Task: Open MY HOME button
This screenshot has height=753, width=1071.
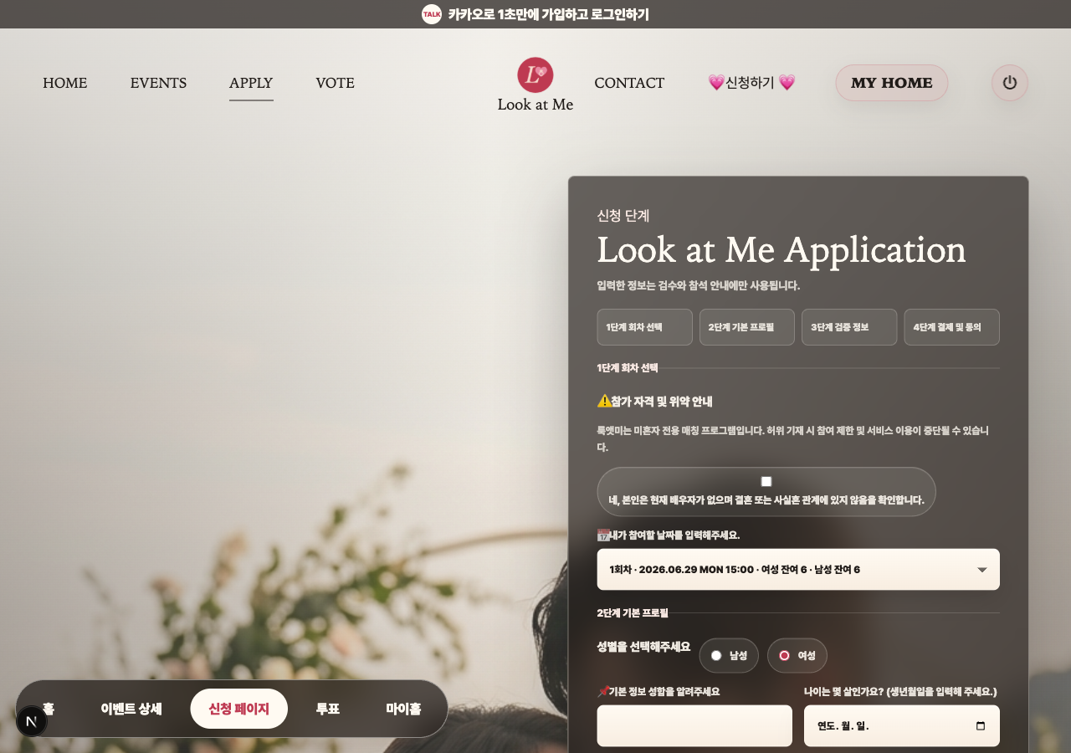Action: pos(892,83)
